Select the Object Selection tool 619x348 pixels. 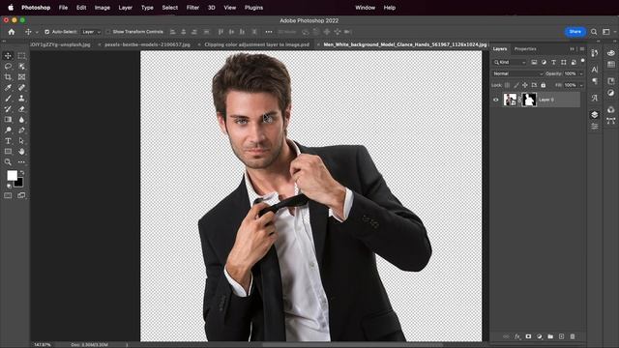(21, 67)
